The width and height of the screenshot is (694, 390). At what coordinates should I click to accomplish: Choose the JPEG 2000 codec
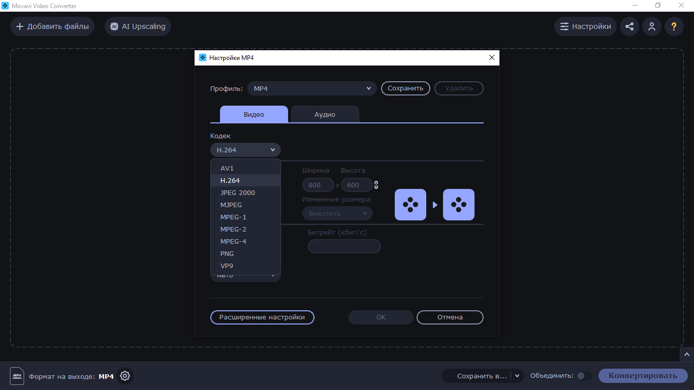(x=245, y=192)
